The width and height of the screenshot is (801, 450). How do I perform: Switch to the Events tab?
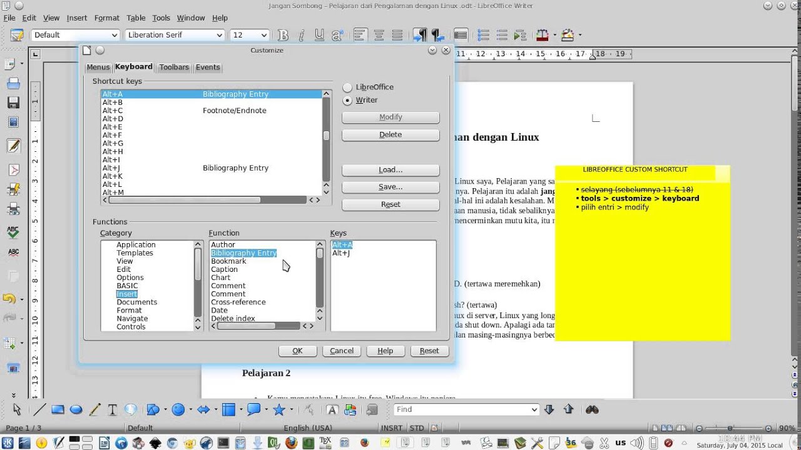tap(208, 67)
